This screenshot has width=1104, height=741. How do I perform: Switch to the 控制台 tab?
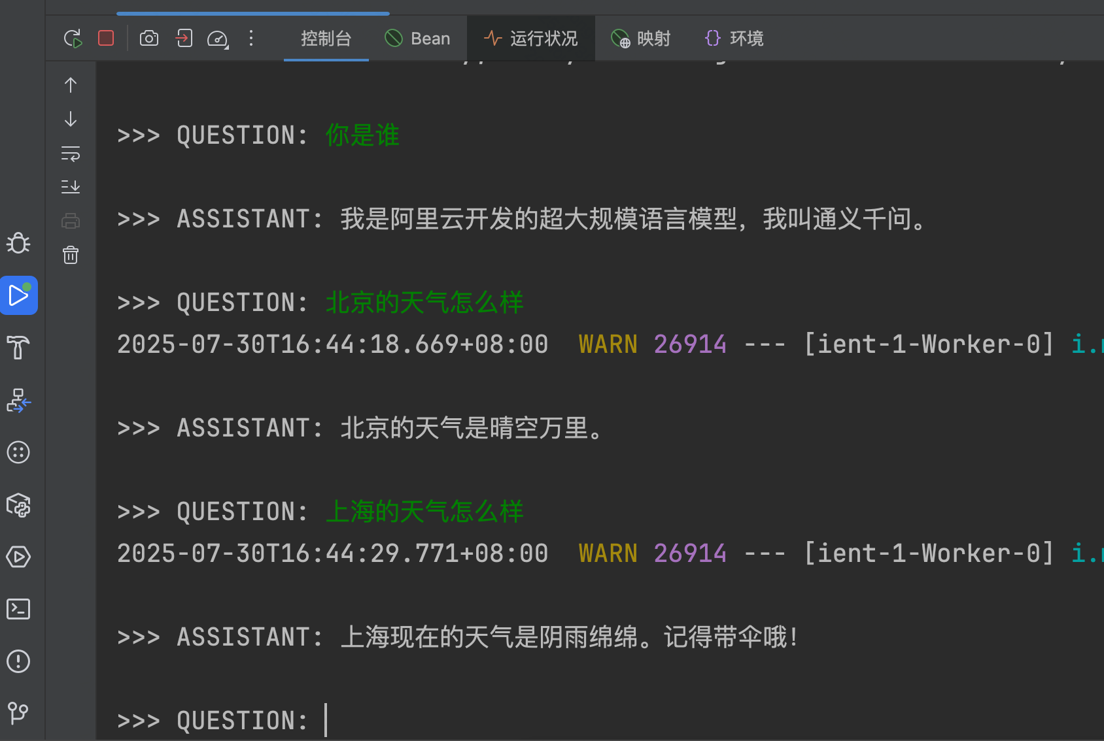click(x=326, y=39)
